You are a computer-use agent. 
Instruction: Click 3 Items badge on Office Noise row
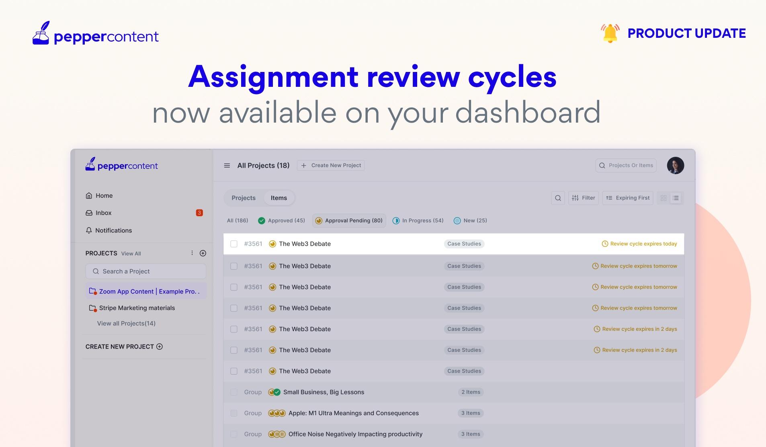click(x=471, y=434)
